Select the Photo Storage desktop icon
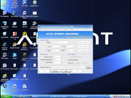This screenshot has height=98, width=131. point(5,78)
